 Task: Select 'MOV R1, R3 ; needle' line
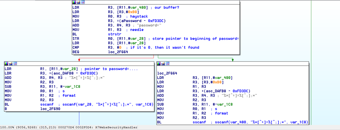pos(108,30)
